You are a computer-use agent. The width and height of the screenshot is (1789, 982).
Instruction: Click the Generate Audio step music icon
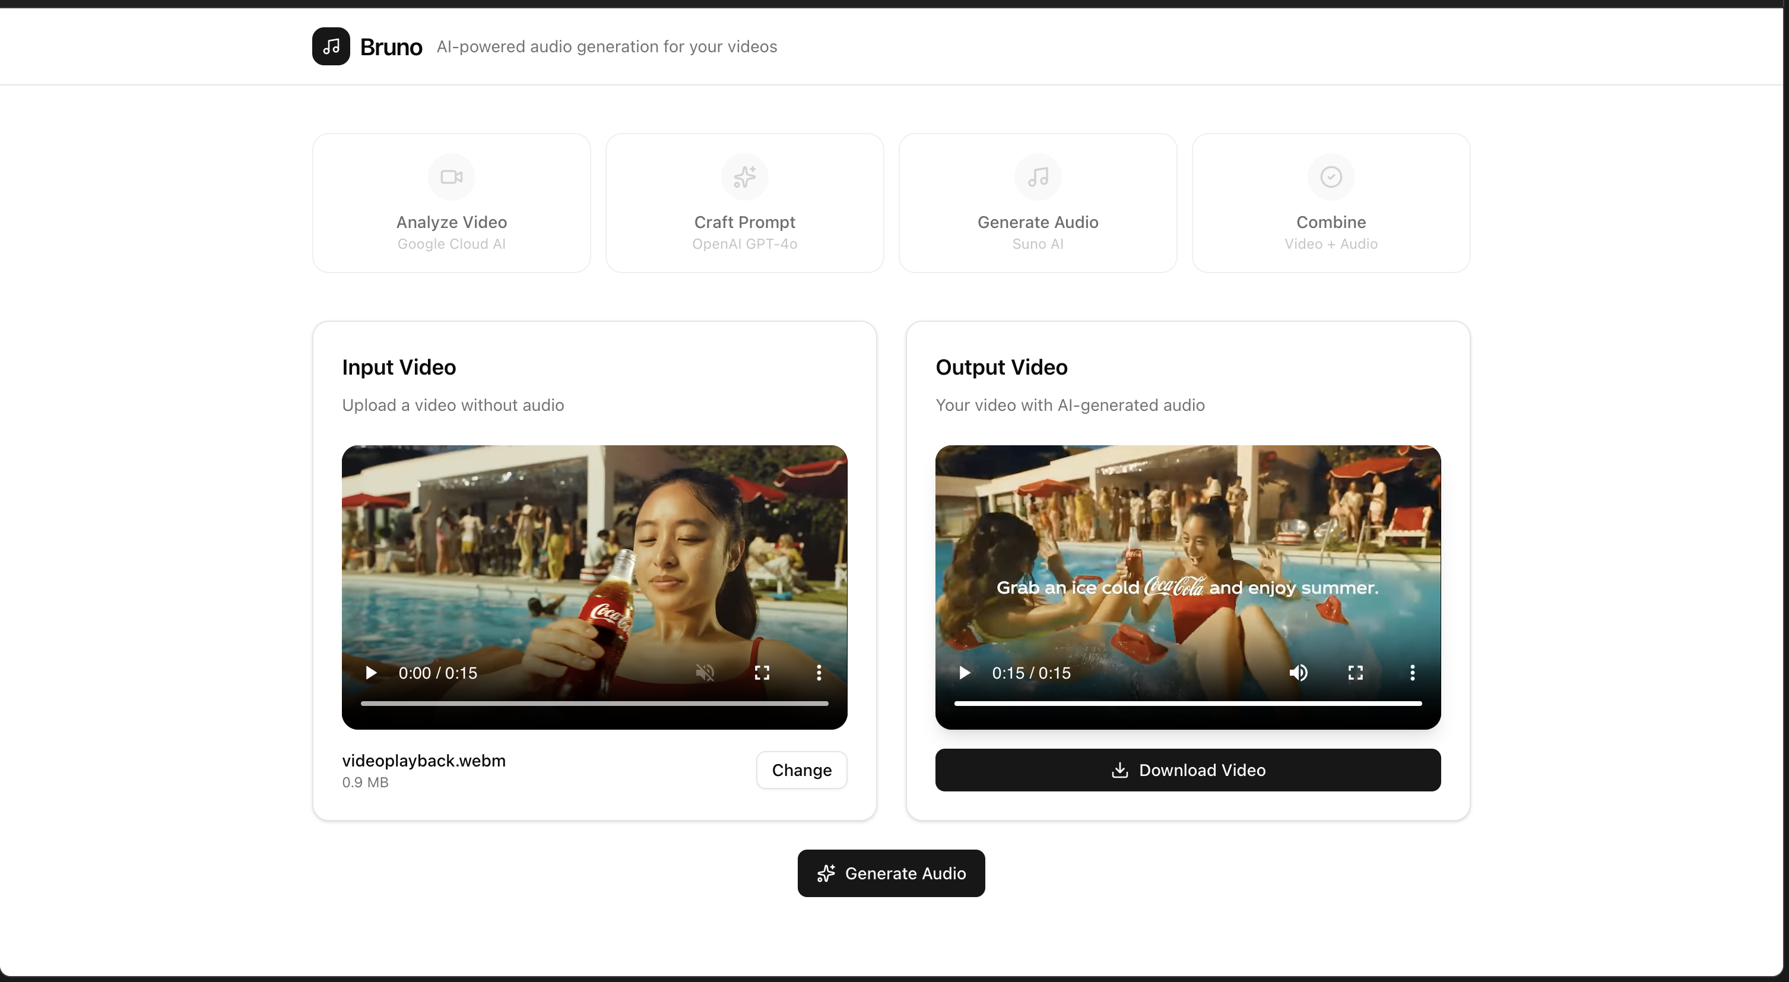[1038, 177]
